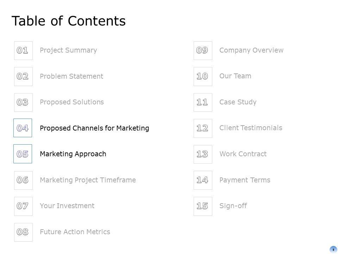The width and height of the screenshot is (338, 254).
Task: Go to Company Overview section
Action: 251,50
